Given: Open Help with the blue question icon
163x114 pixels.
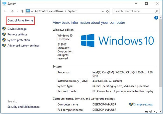Looking at the screenshot, I should coord(156,18).
